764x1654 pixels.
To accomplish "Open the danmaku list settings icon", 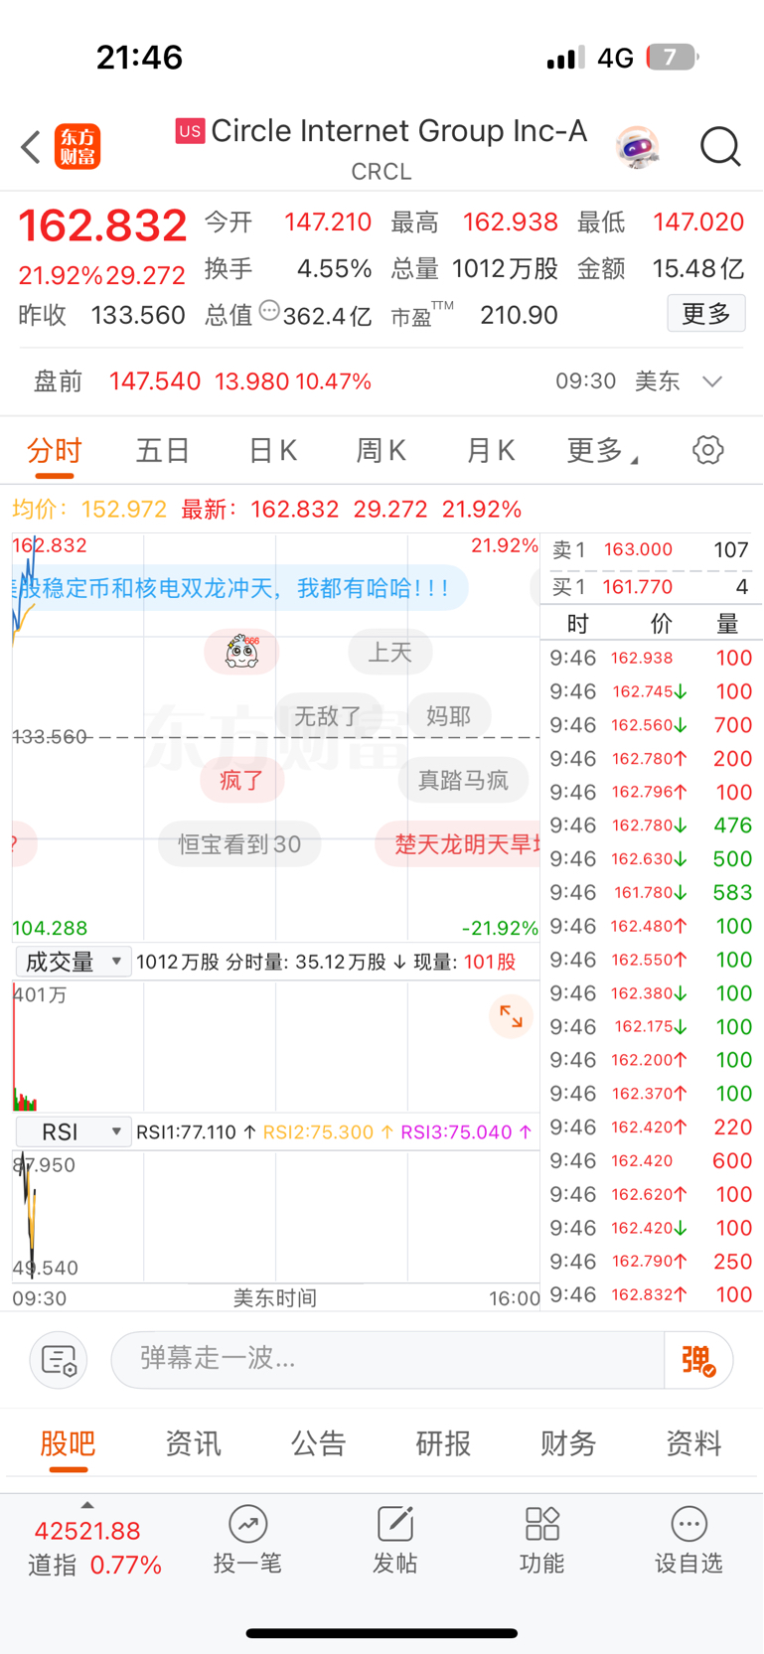I will pyautogui.click(x=59, y=1359).
